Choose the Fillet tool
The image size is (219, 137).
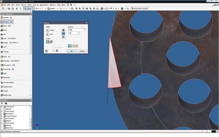click(x=5, y=56)
